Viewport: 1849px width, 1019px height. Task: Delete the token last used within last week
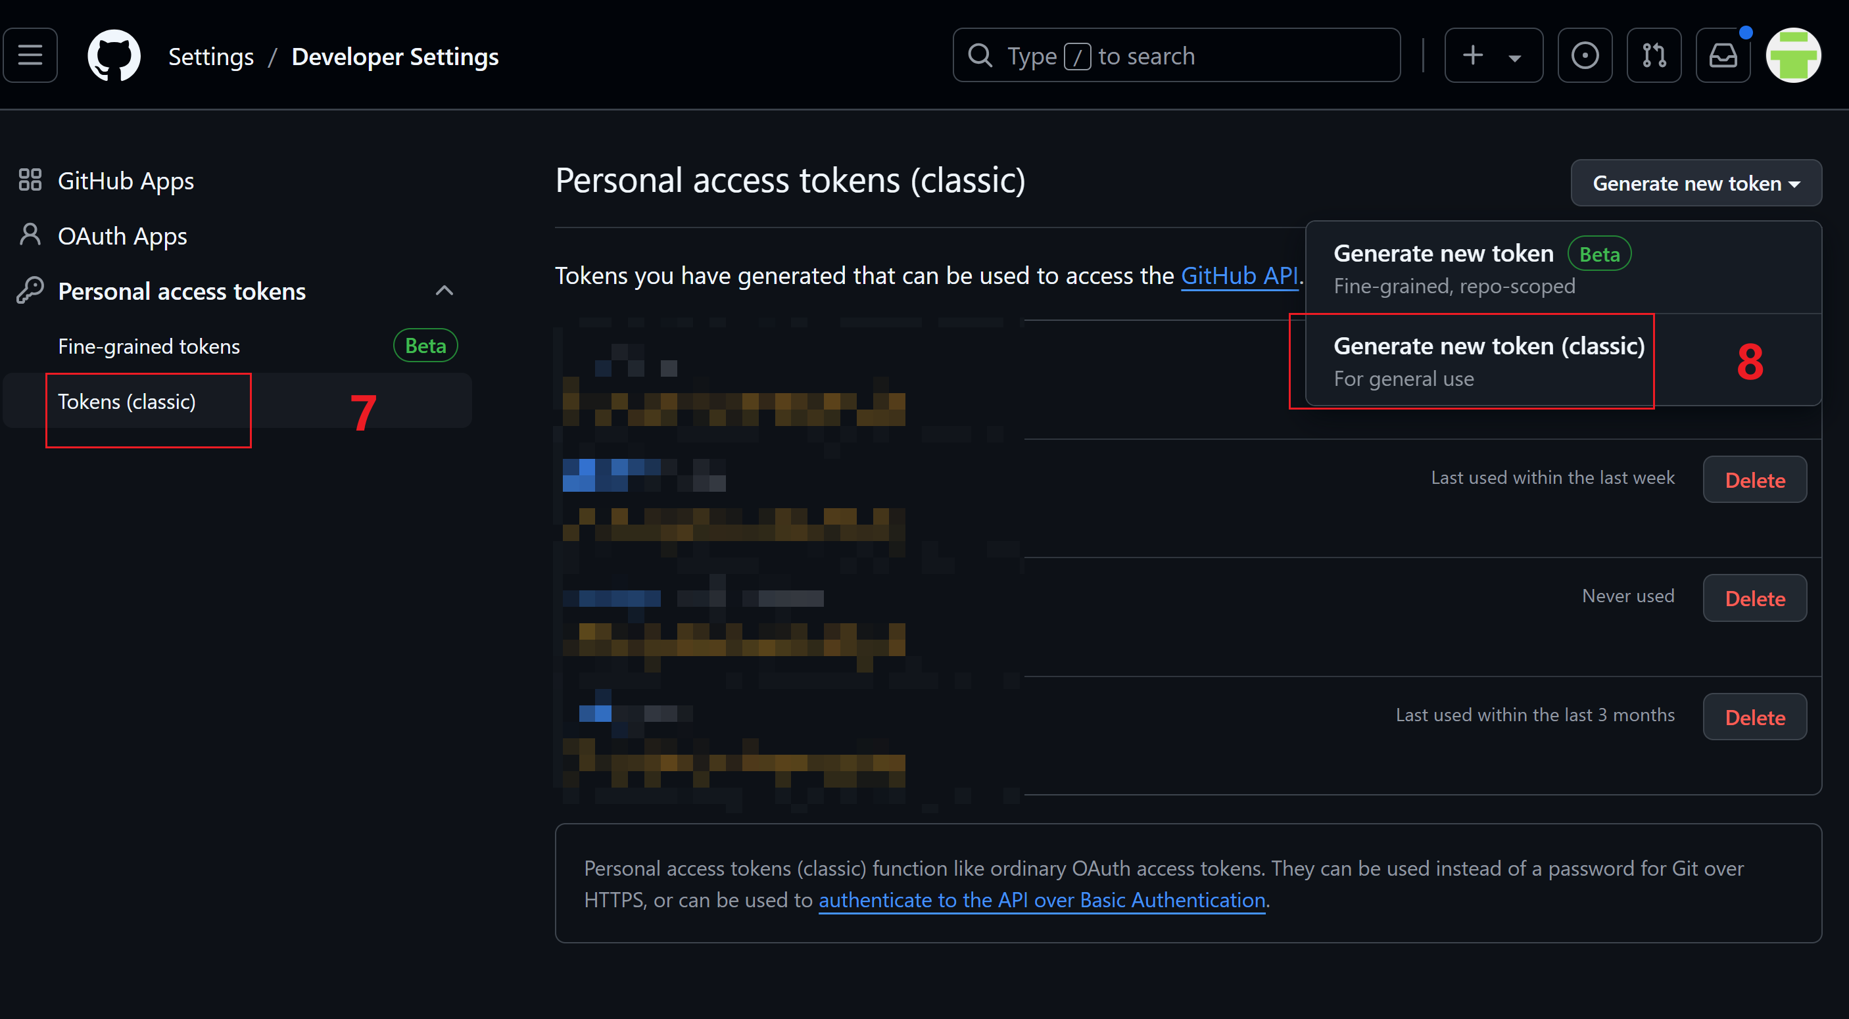(x=1755, y=479)
